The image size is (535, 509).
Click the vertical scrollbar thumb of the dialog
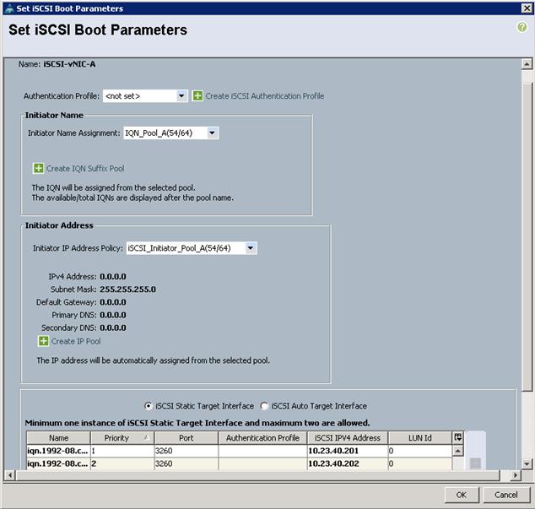pyautogui.click(x=527, y=237)
